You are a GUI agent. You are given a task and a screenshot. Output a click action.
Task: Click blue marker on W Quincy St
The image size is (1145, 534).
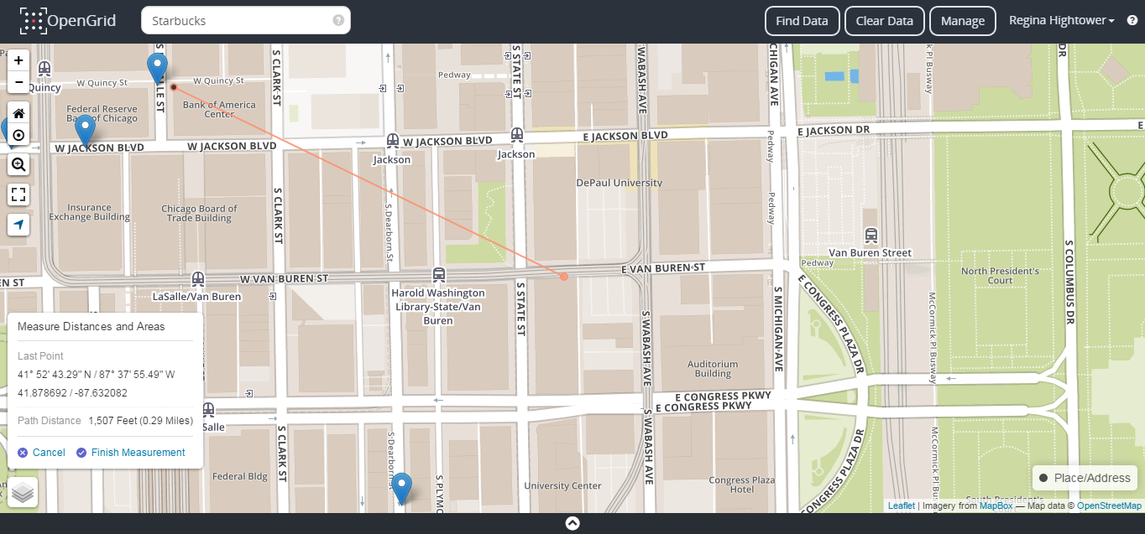coord(157,68)
